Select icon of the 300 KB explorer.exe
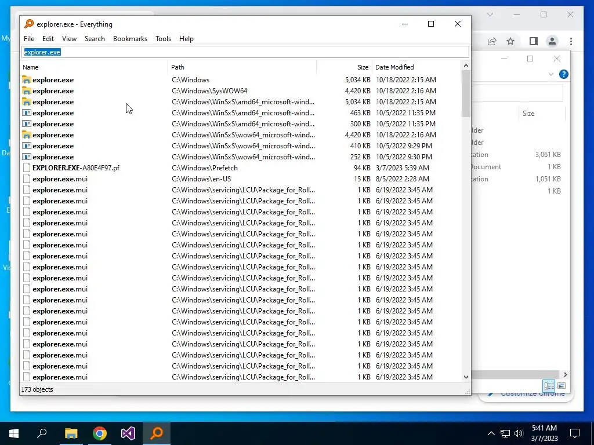The width and height of the screenshot is (594, 445). [26, 124]
